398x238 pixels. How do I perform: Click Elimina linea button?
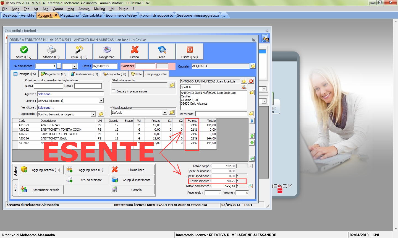point(132,170)
